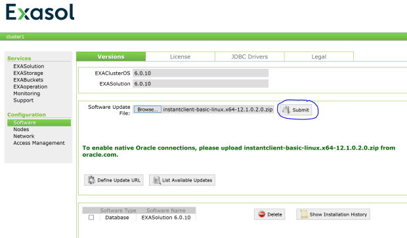Open EXAoperation service page
This screenshot has height=238, width=407.
30,87
